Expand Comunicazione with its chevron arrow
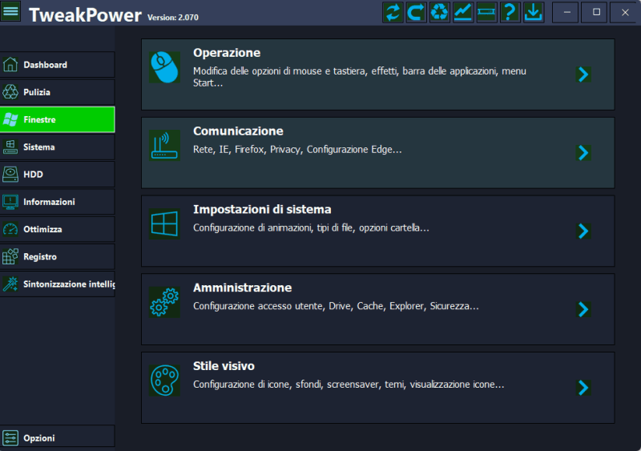 pyautogui.click(x=583, y=152)
